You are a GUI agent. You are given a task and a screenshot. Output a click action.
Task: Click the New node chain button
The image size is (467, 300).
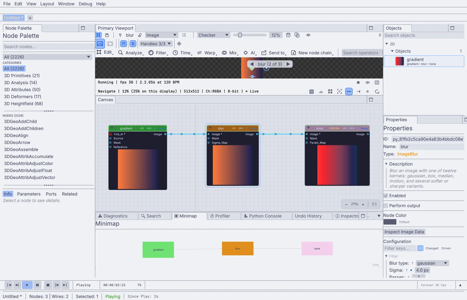312,53
